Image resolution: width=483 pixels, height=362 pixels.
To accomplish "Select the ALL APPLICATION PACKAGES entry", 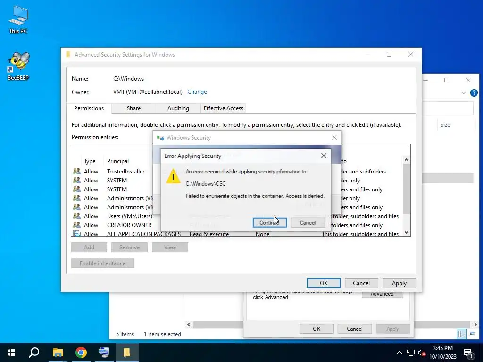I will tap(236, 234).
